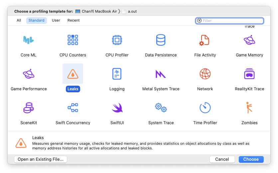Click the MacBook Air device icon

pos(78,11)
